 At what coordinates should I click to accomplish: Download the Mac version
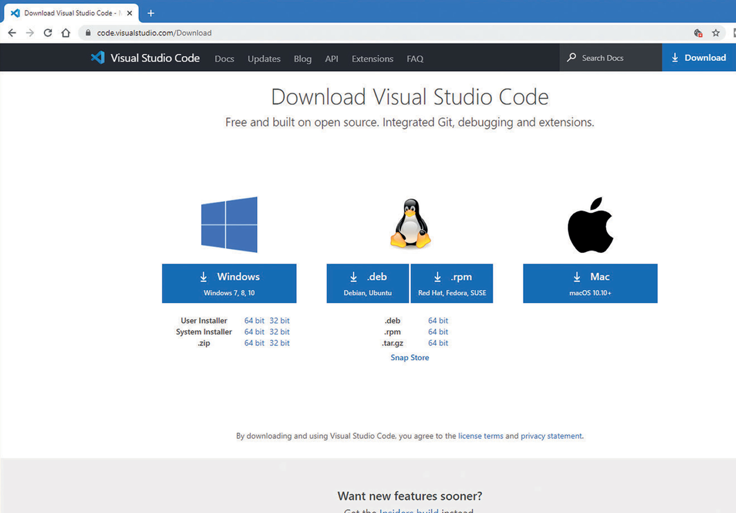pos(590,283)
